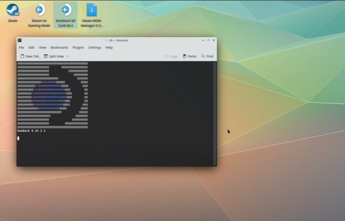Select the Steam-ROM-Manager file icon
This screenshot has width=345, height=221.
(x=92, y=15)
